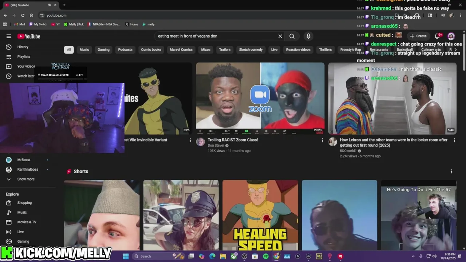
Task: Open the apps grid in bookmarks bar
Action: pos(5,24)
